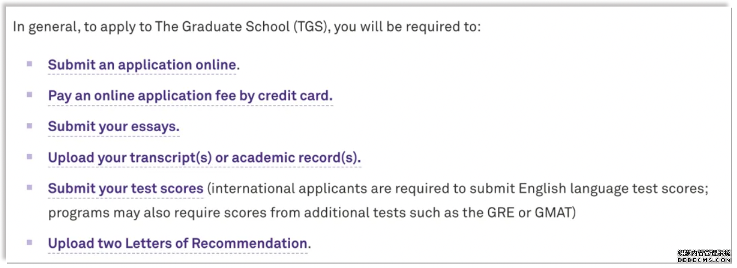Viewport: 737px width, 268px height.
Task: Open the Submit your essays link
Action: click(114, 127)
